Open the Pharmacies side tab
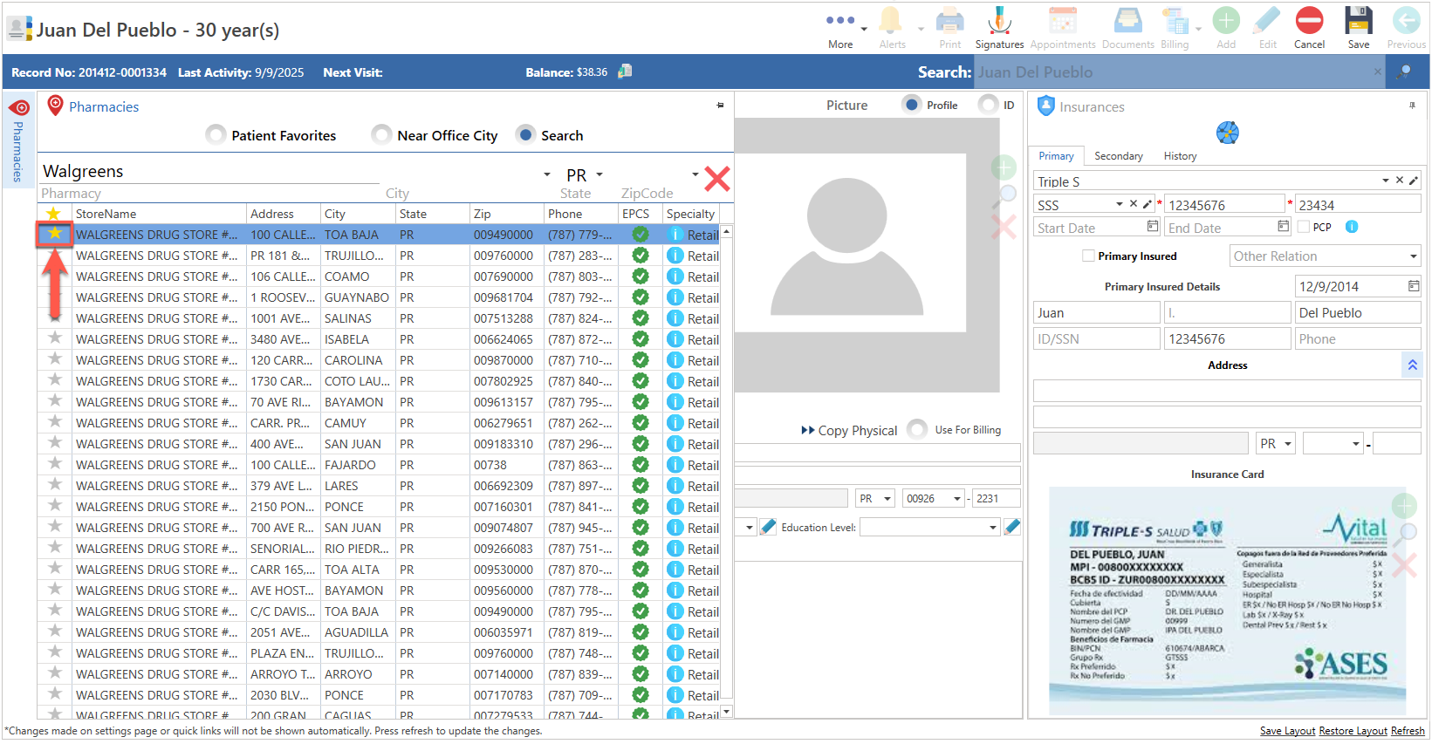 click(x=18, y=141)
